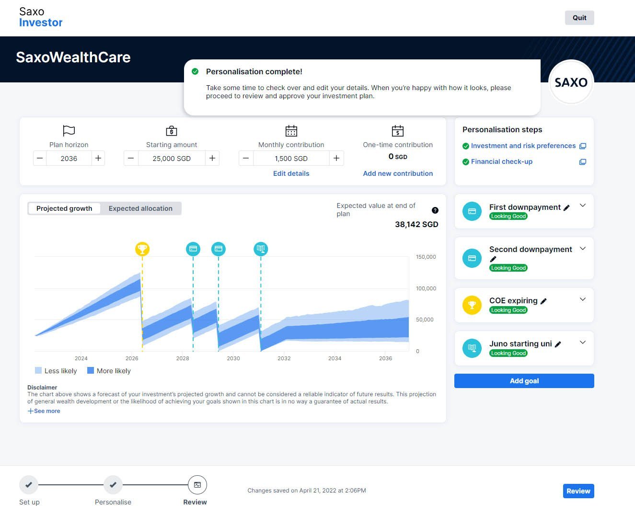
Task: Click the Changes saved timestamp text
Action: [307, 491]
